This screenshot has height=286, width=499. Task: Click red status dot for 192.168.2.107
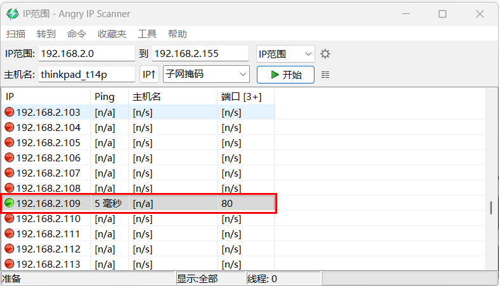tap(10, 173)
